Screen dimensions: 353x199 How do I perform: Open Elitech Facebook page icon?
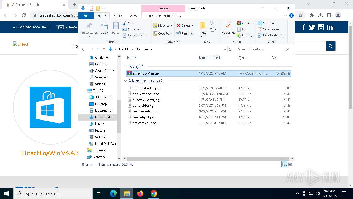pos(303,27)
